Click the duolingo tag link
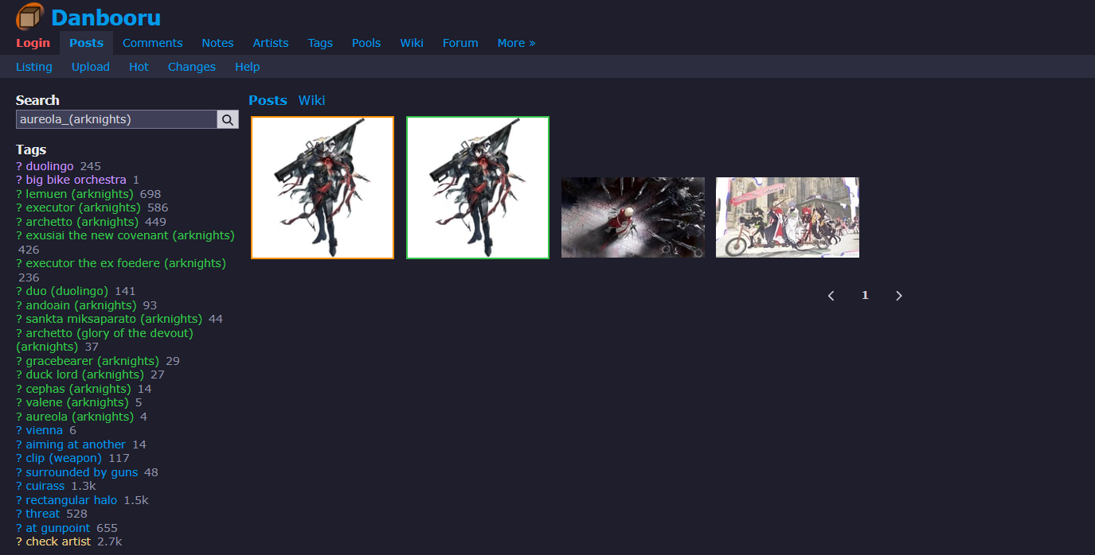This screenshot has height=555, width=1095. point(49,166)
